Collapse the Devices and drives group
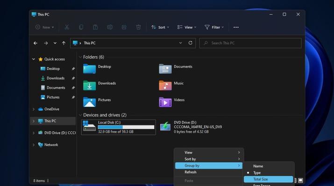The width and height of the screenshot is (334, 186). 80,115
